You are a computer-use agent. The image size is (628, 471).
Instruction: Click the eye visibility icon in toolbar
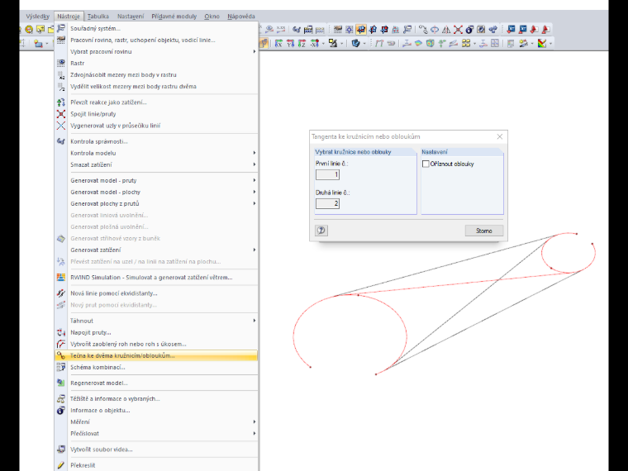click(269, 29)
